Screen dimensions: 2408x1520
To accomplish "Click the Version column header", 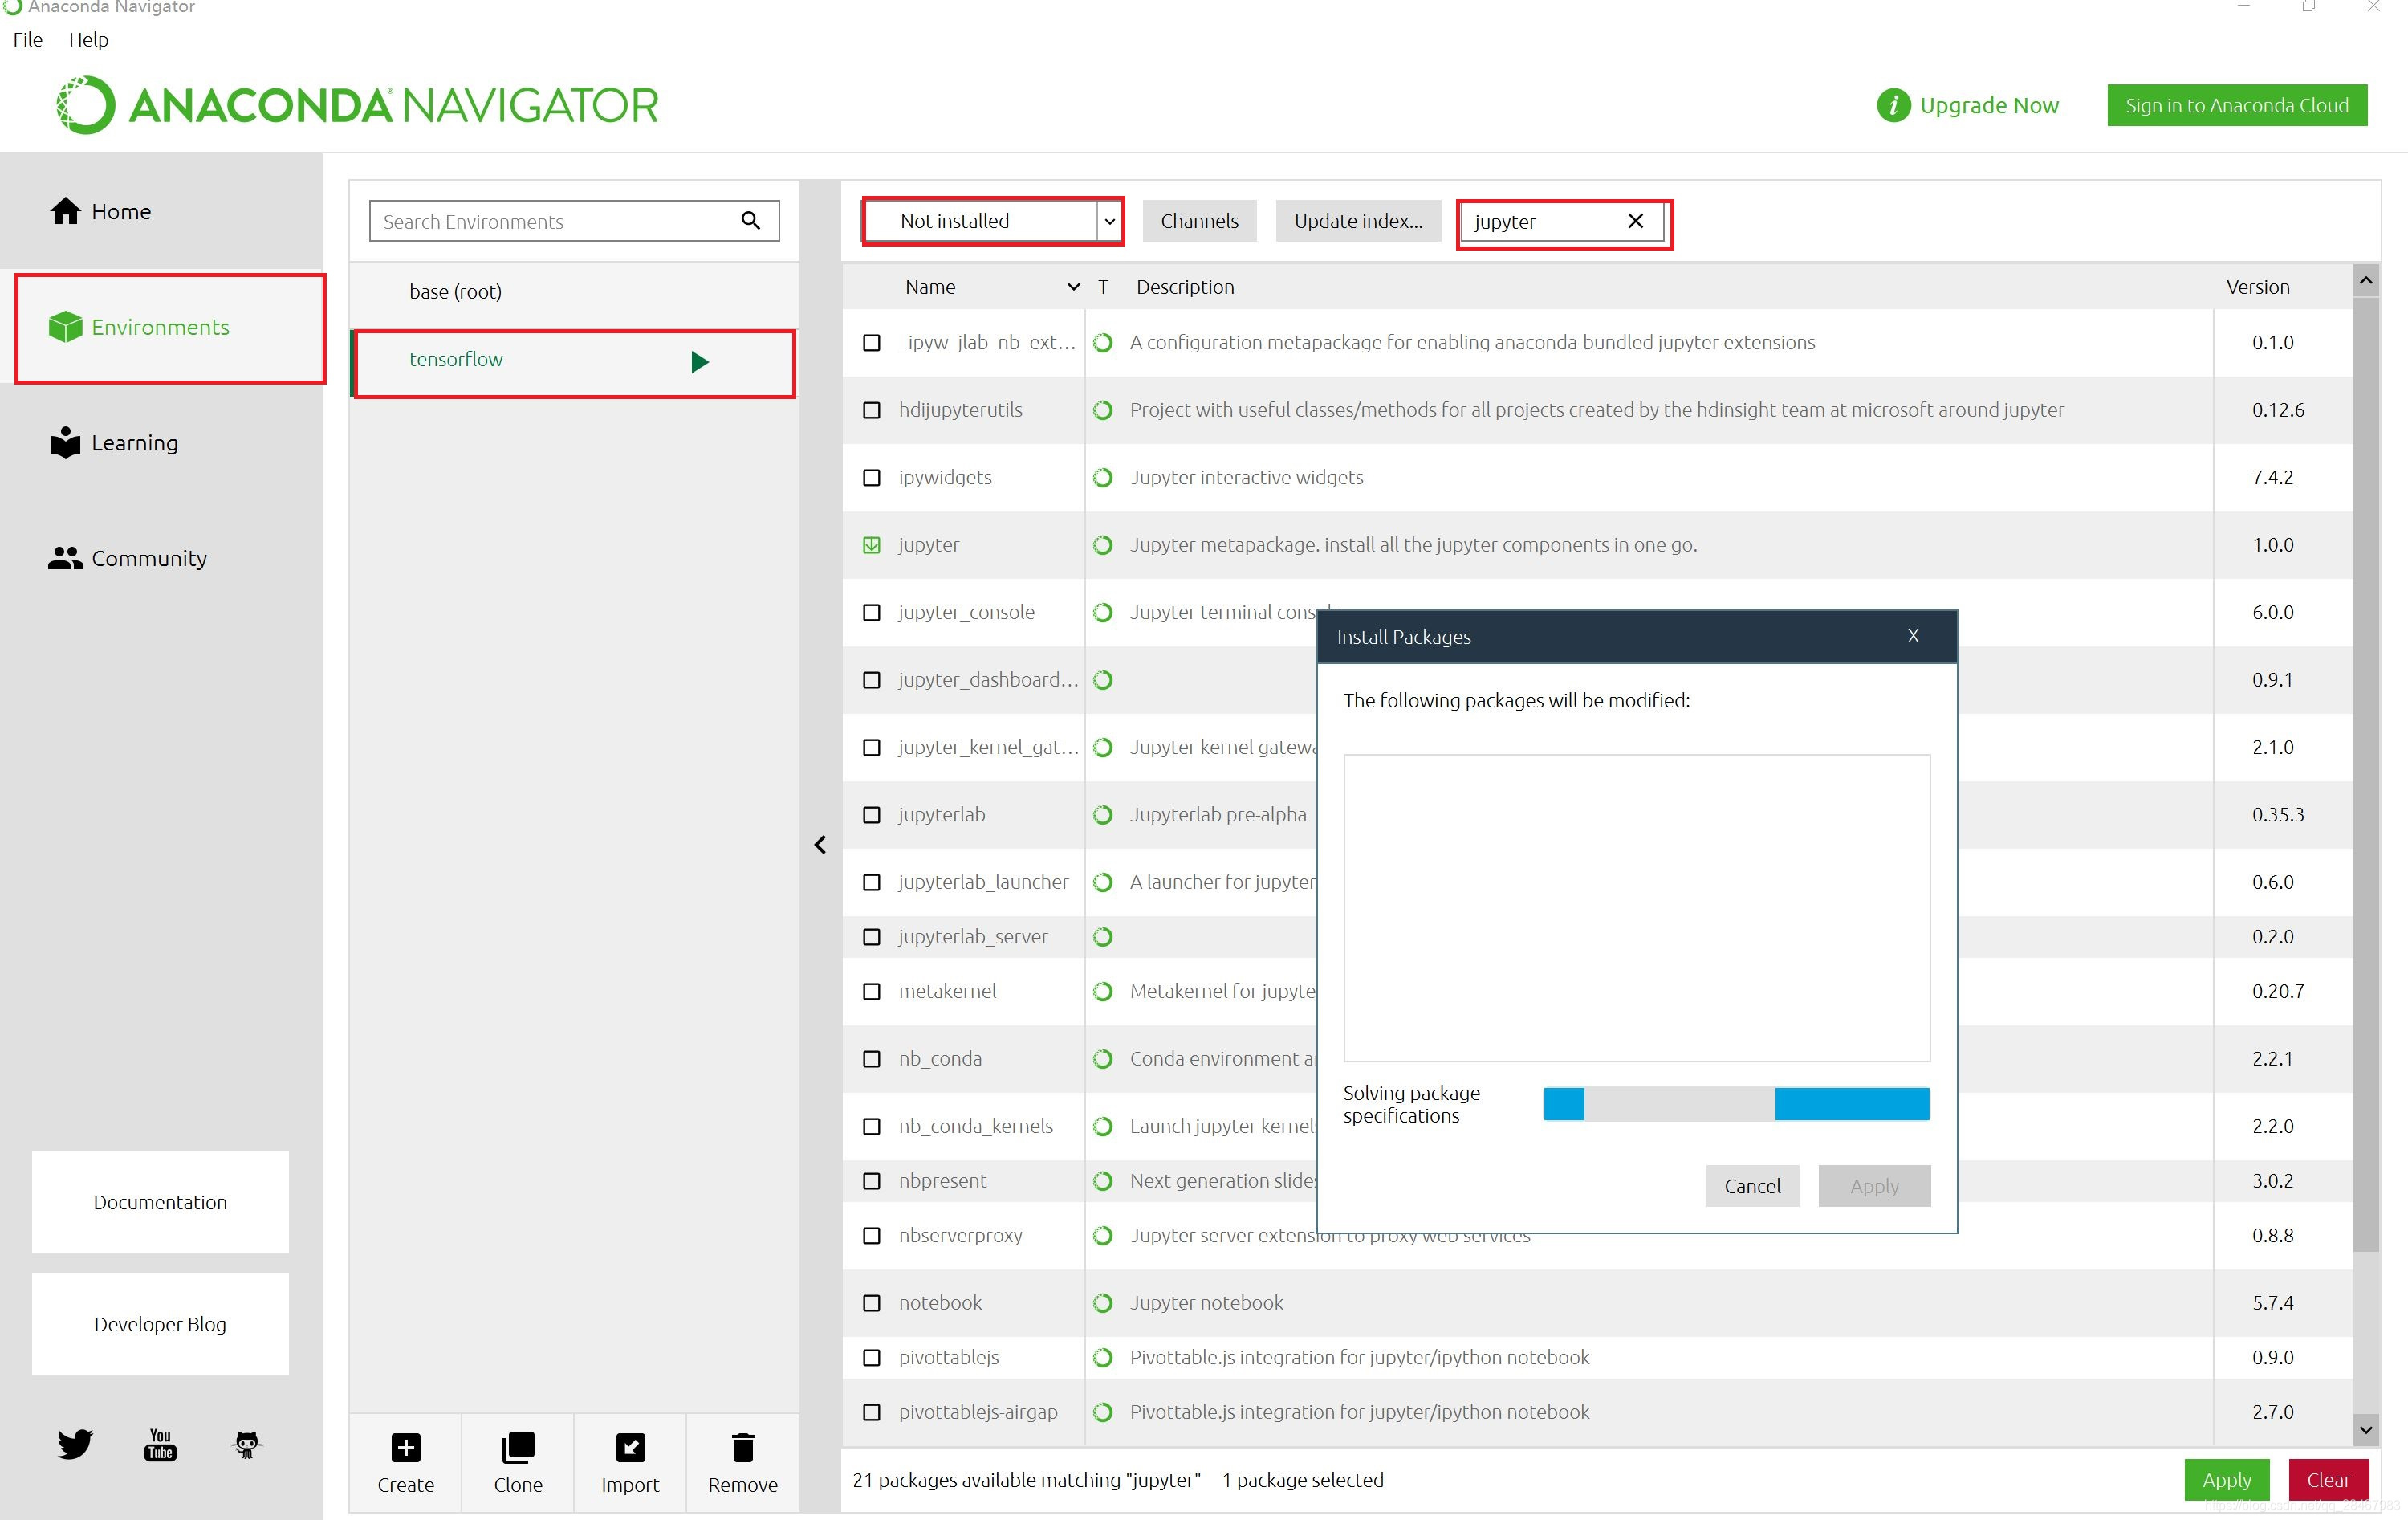I will [2257, 287].
